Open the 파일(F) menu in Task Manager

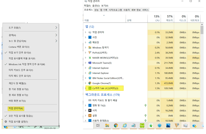87,6
